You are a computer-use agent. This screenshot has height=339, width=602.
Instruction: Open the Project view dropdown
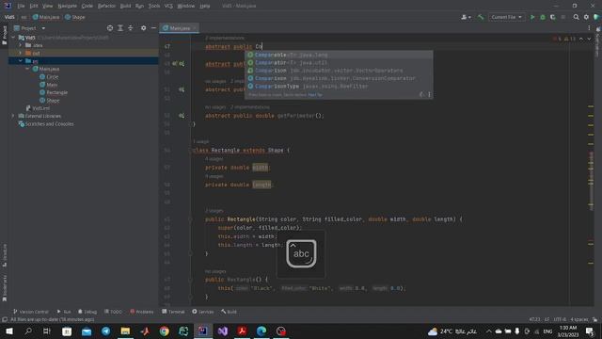(43, 28)
